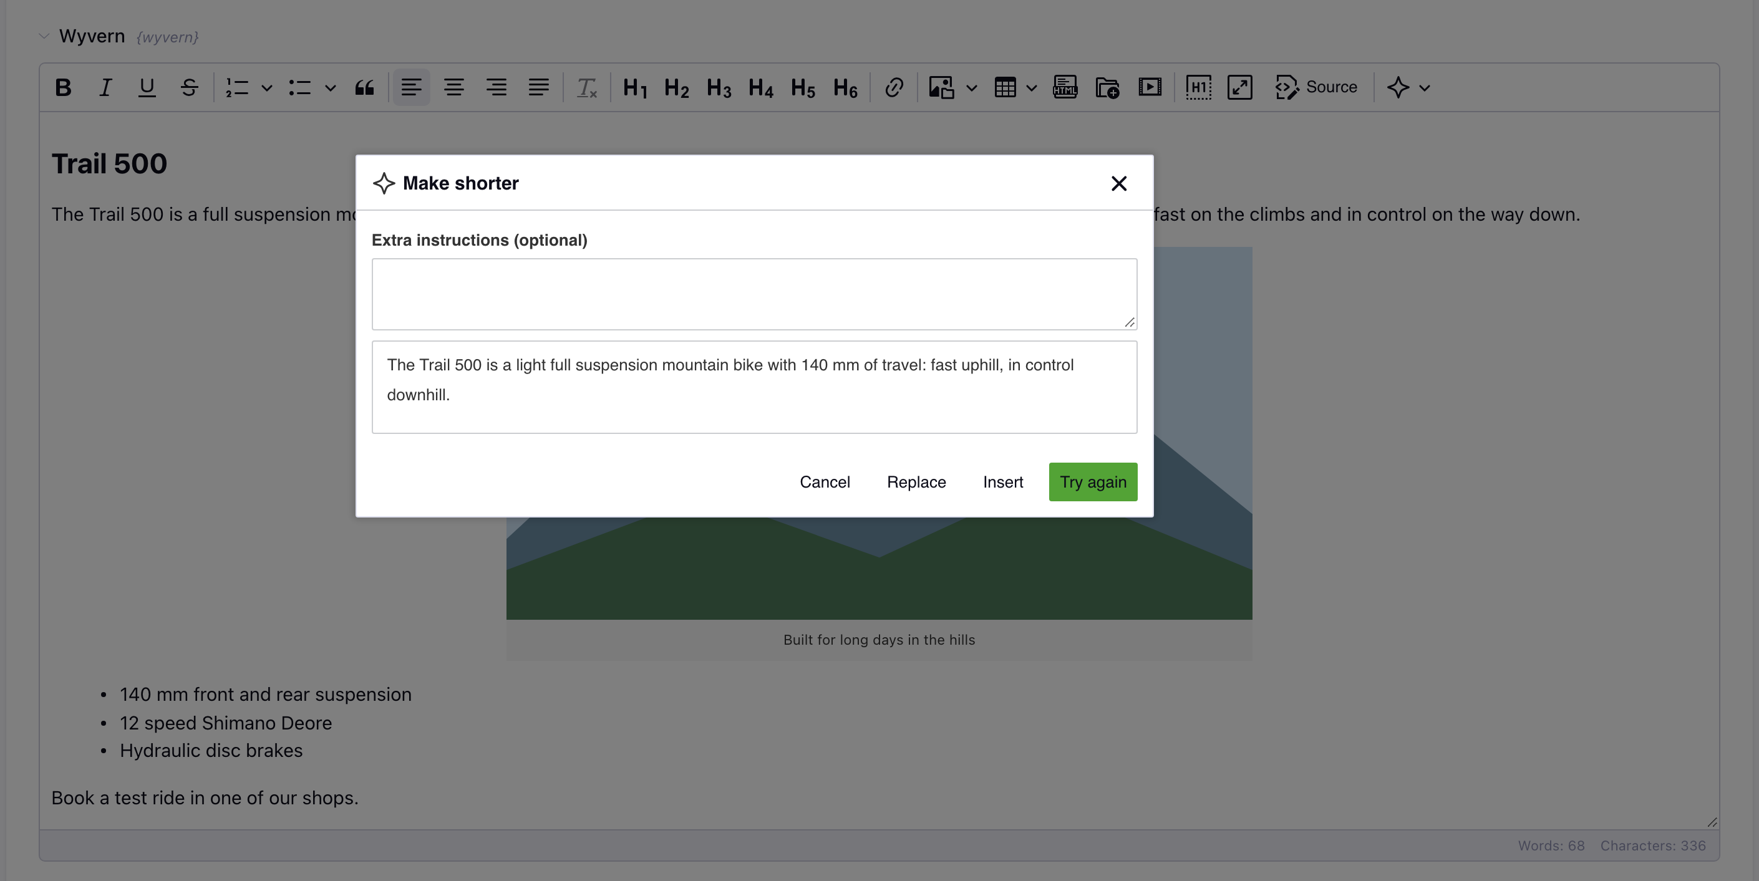Justify the text

[x=539, y=87]
